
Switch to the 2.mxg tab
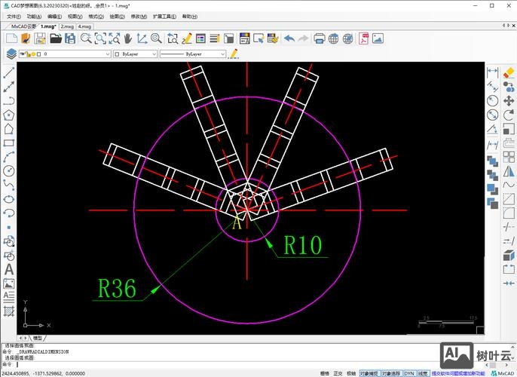[67, 26]
